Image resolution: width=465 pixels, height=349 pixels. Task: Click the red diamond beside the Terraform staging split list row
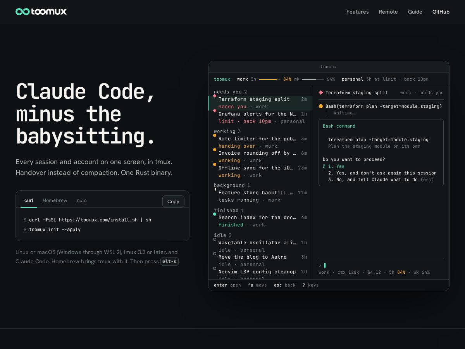point(215,96)
